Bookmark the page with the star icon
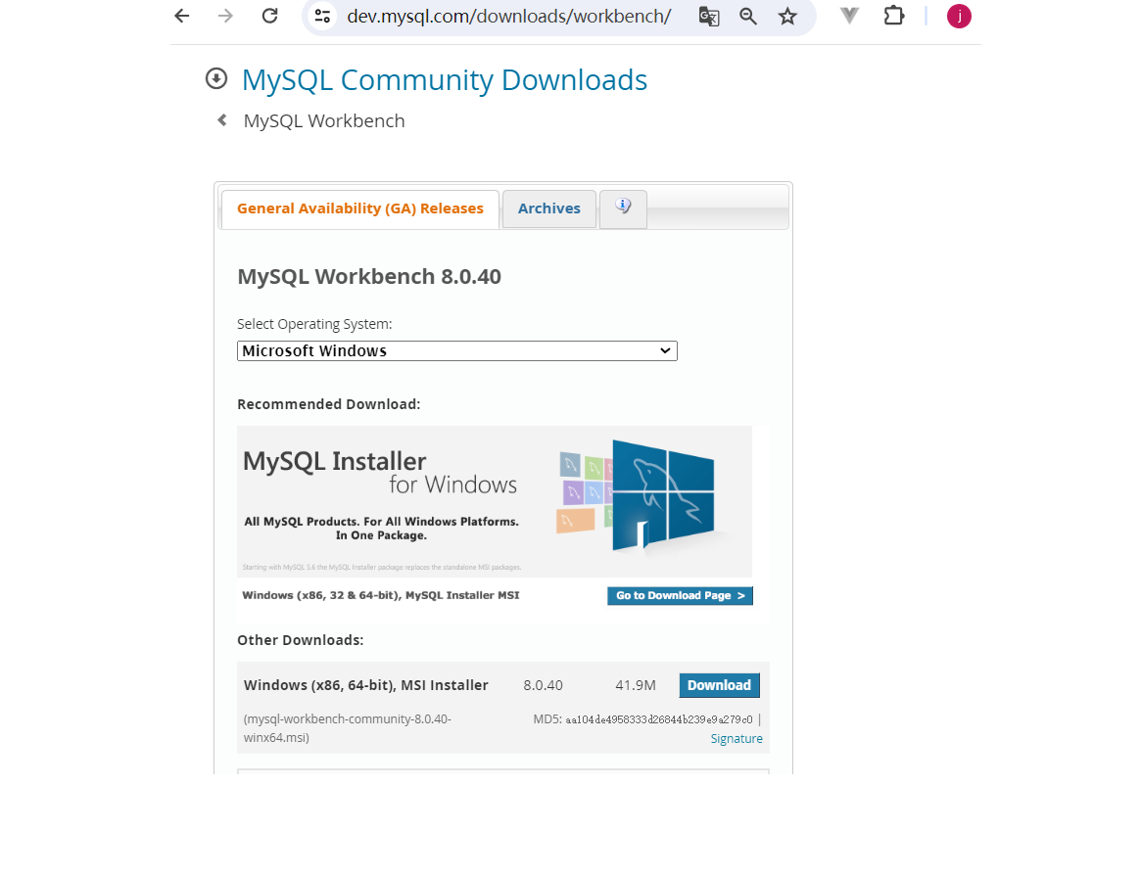 [787, 16]
